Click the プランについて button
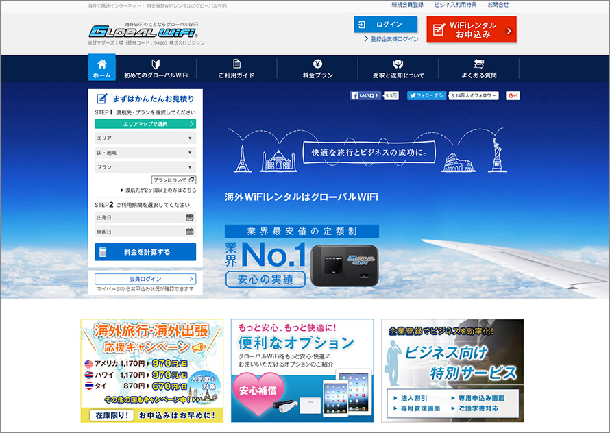Viewport: 610px width, 433px height. click(173, 180)
